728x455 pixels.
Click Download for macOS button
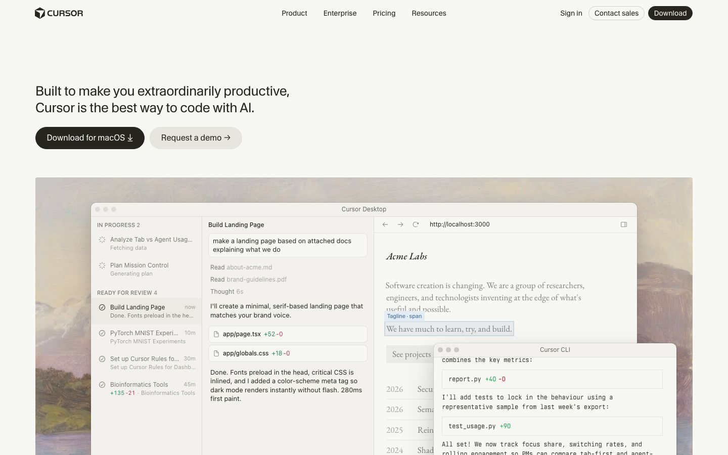90,138
